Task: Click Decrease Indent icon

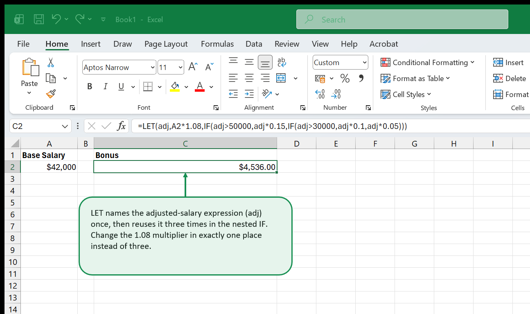Action: point(233,94)
